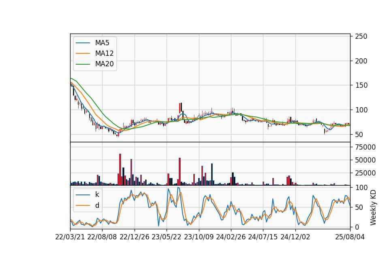The width and height of the screenshot is (389, 279).
Task: Click the 25/08/04 date axis label
Action: (350, 237)
